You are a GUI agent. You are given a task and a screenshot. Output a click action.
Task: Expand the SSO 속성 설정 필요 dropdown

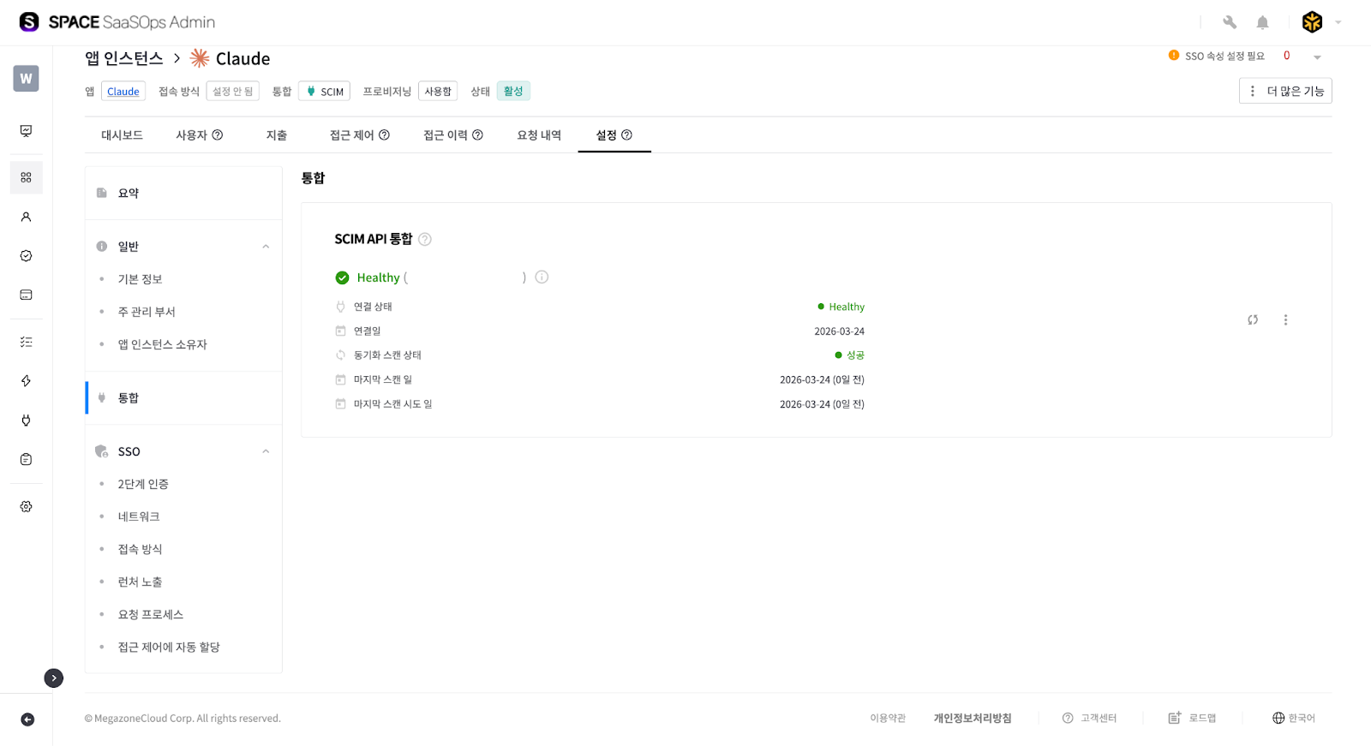coord(1317,57)
